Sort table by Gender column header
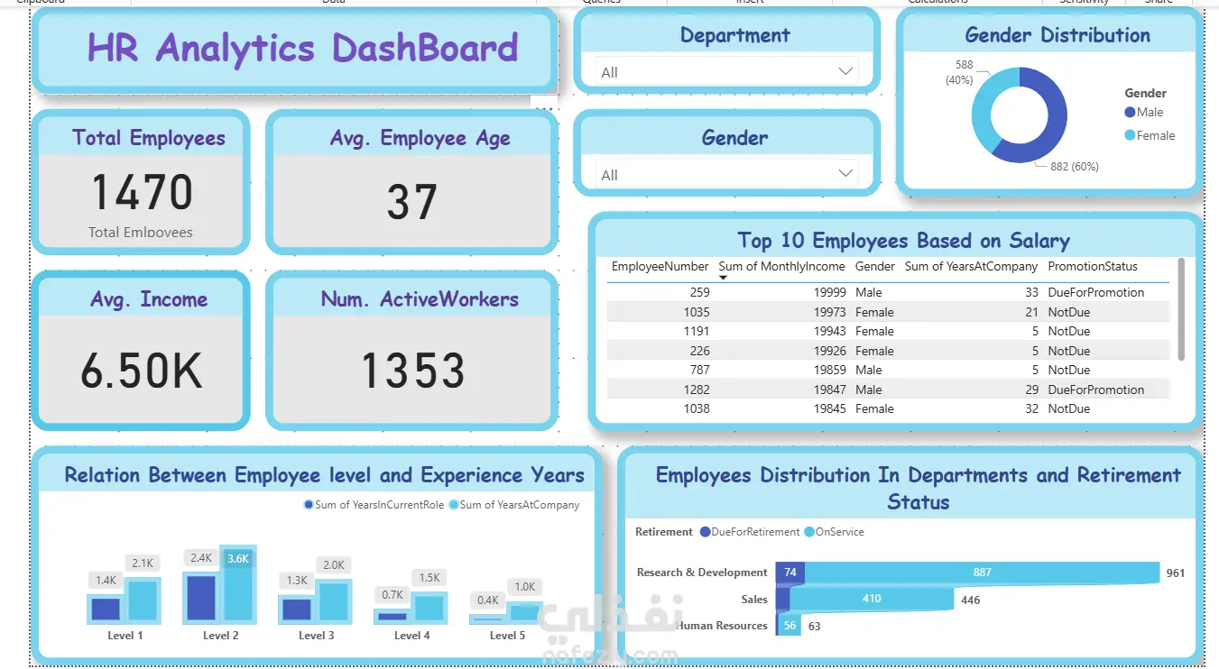Image resolution: width=1219 pixels, height=669 pixels. (875, 267)
